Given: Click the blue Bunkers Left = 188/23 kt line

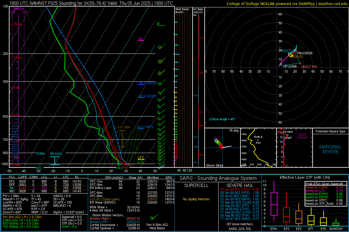Looking at the screenshot, I should tap(115, 222).
